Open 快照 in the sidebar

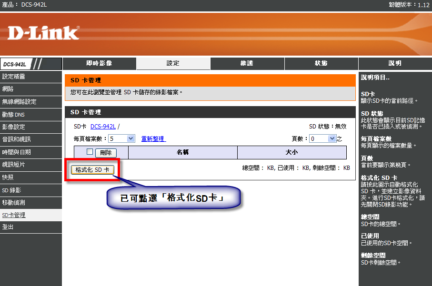coord(31,178)
